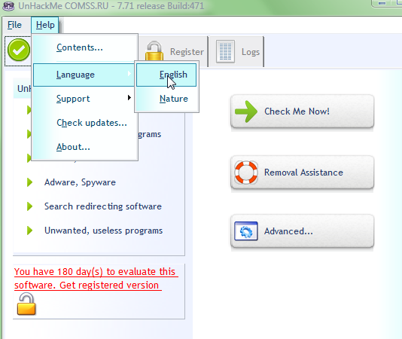Click the green checkmark shield icon

point(19,50)
